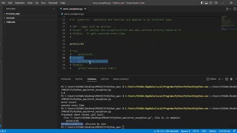237x133 pixels.
Task: Open the Go menu
Action: [x=37, y=3]
